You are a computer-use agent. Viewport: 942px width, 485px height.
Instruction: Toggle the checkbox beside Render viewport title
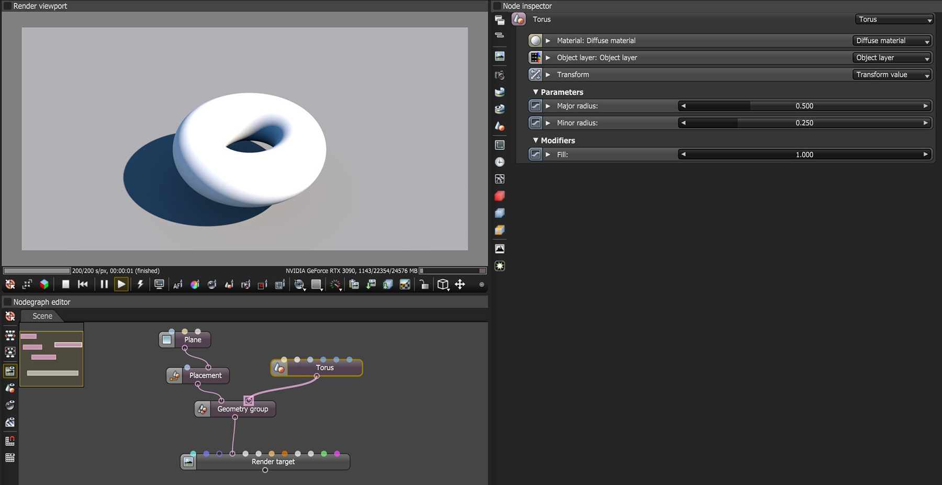[7, 6]
